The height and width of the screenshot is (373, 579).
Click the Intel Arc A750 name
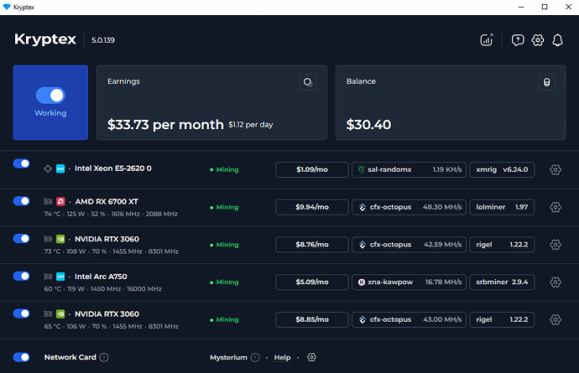tap(101, 277)
